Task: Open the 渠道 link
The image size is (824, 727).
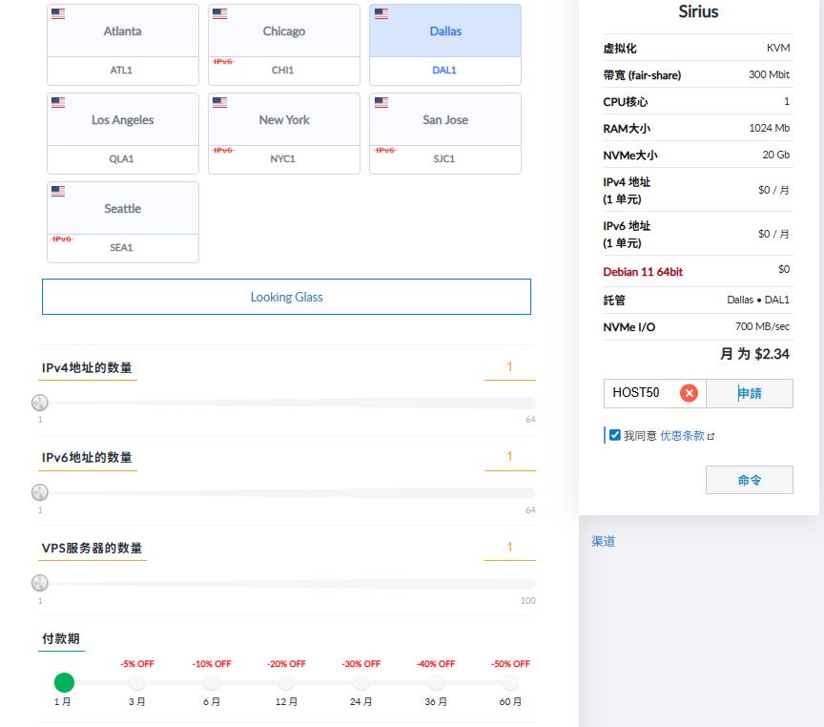Action: pyautogui.click(x=603, y=542)
